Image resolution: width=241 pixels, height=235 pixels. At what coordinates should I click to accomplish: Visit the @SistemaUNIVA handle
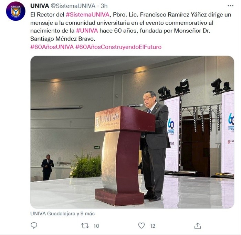(73, 6)
